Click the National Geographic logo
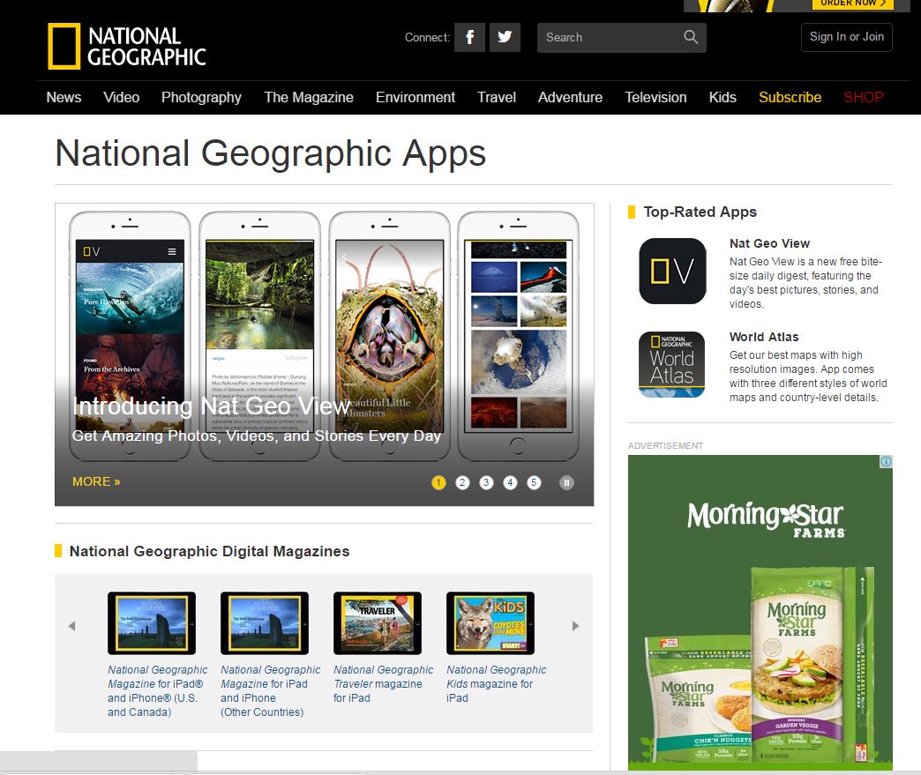The image size is (921, 775). pyautogui.click(x=127, y=47)
